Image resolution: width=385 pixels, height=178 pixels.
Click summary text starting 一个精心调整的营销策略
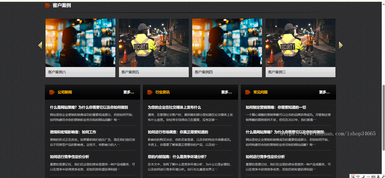click(x=288, y=117)
